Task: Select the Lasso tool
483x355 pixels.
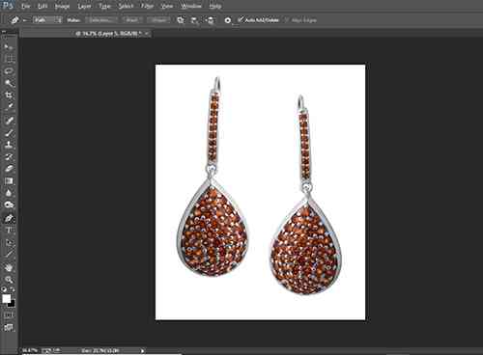Action: pyautogui.click(x=9, y=71)
